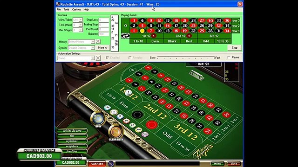
Task: Click the orange CLEAR BETS button
Action: click(x=115, y=131)
